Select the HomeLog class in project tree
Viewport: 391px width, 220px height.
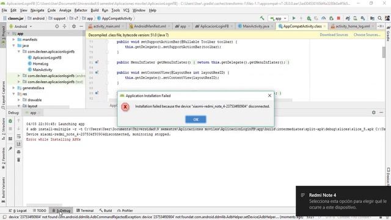(40, 64)
